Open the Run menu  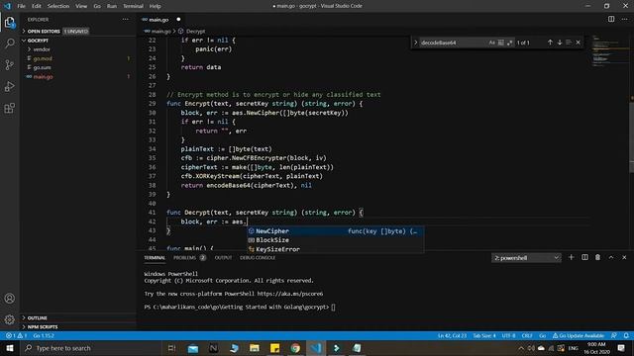point(112,6)
